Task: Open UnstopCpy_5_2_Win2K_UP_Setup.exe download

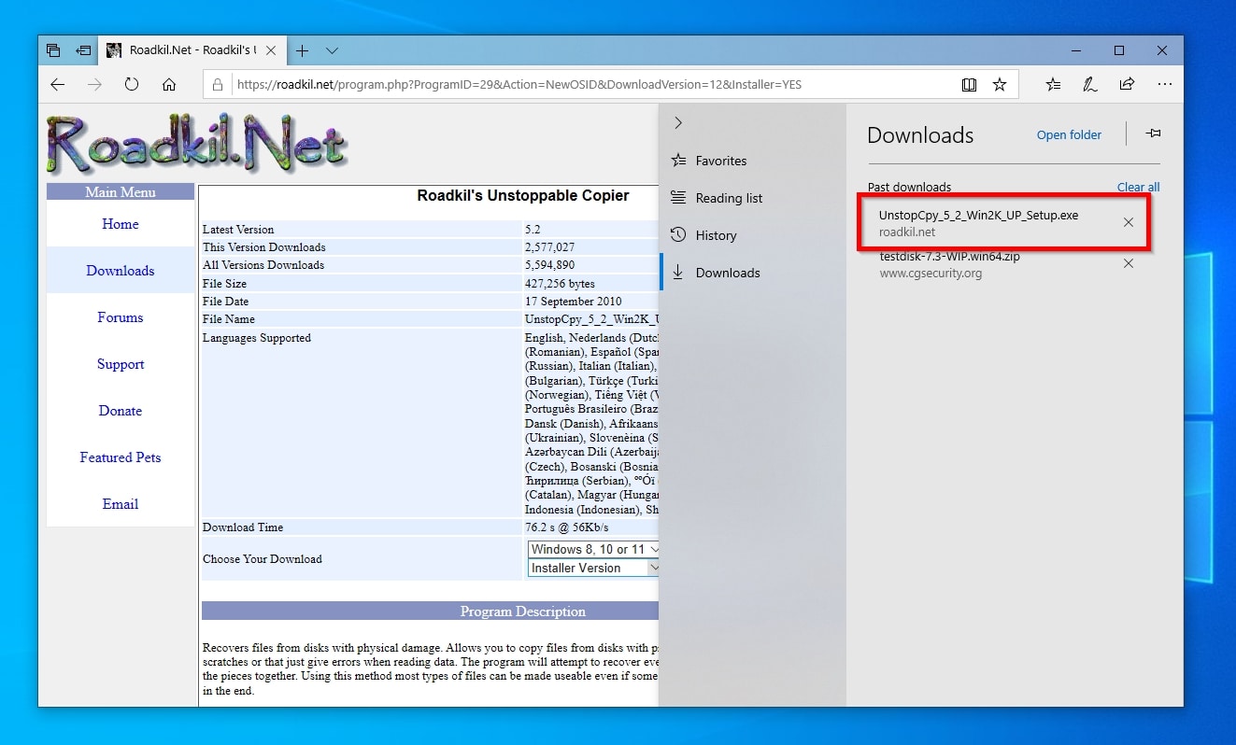Action: [x=978, y=216]
